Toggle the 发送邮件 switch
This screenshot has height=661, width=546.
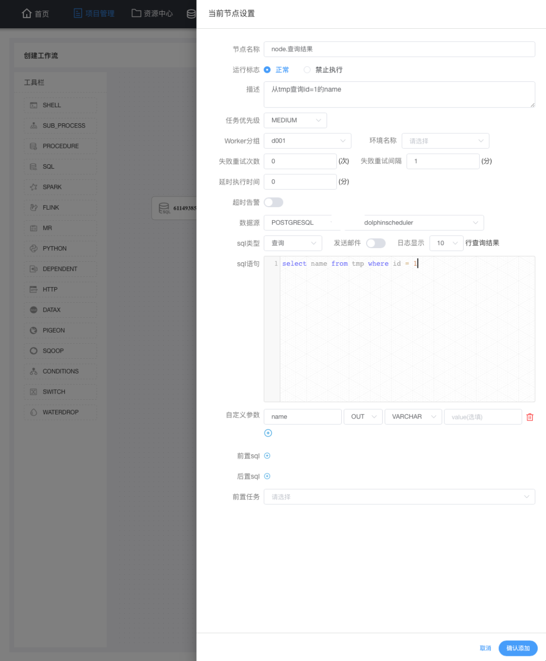pos(376,243)
